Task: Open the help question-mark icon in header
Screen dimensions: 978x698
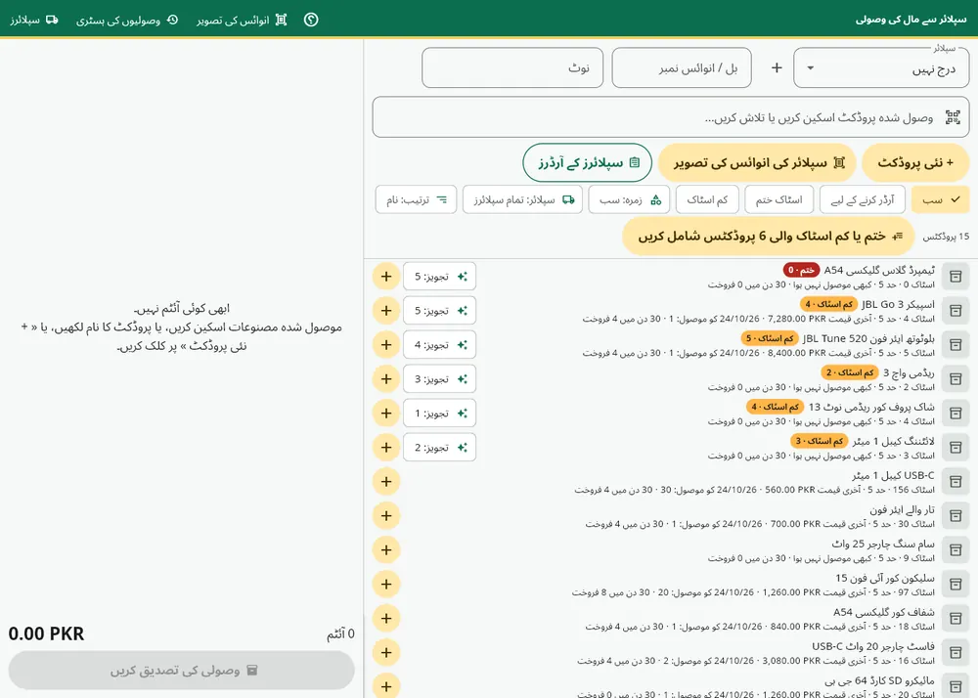Action: click(311, 20)
